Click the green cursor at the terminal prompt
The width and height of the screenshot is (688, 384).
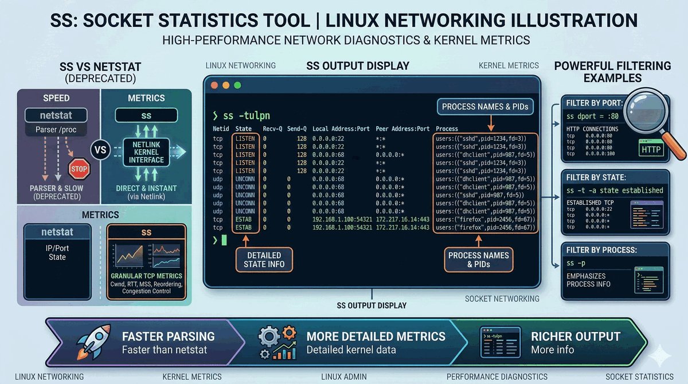tap(224, 240)
